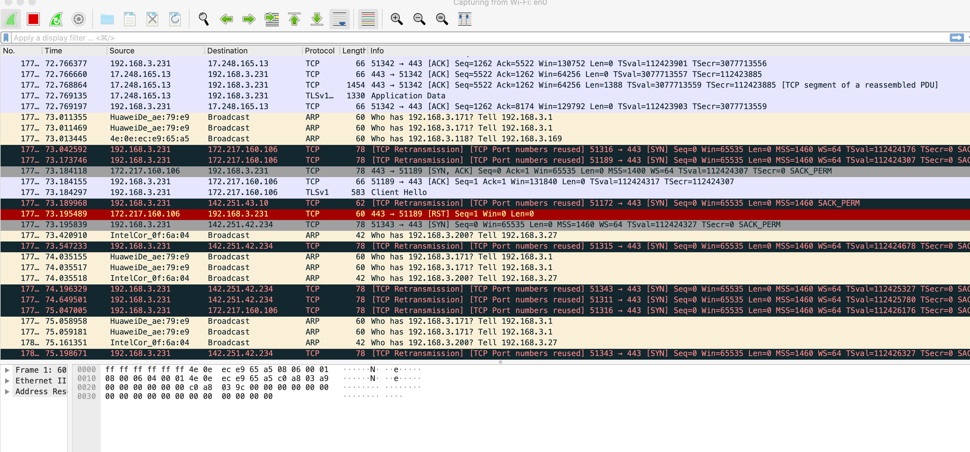Viewport: 970px width, 452px height.
Task: Sort by the Time column header
Action: pos(74,50)
